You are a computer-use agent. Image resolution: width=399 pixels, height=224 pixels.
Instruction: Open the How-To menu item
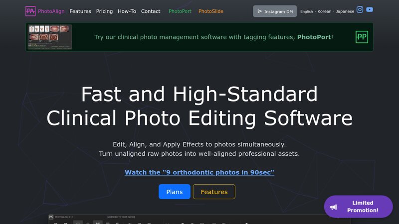127,11
